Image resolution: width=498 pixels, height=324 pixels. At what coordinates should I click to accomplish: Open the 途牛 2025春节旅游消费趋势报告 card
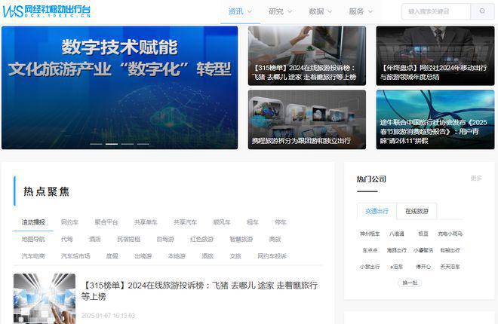click(x=435, y=120)
